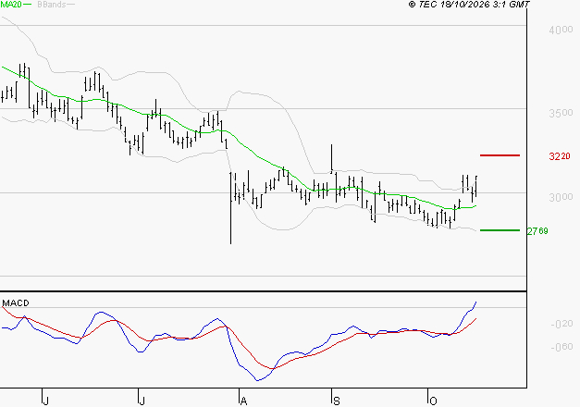Click the first J month marker

point(45,401)
